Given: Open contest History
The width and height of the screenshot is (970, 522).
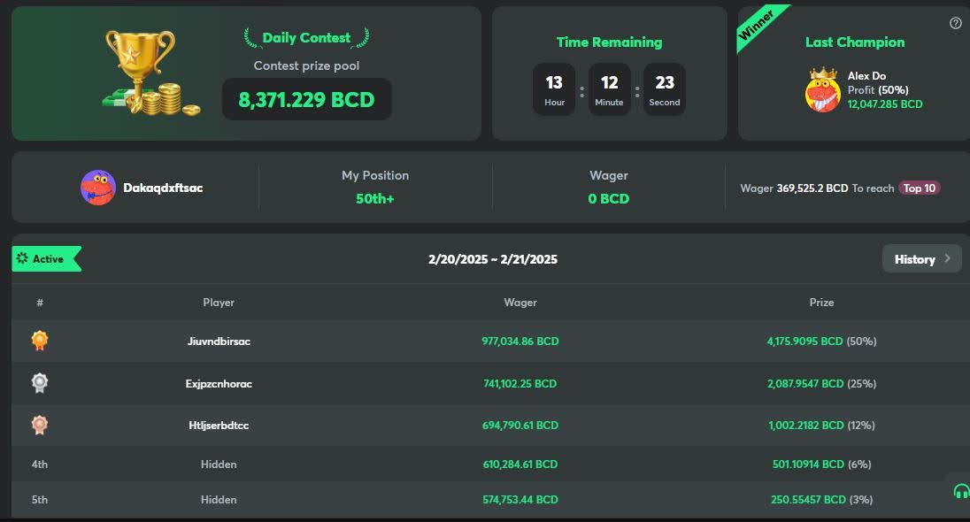Looking at the screenshot, I should [914, 259].
